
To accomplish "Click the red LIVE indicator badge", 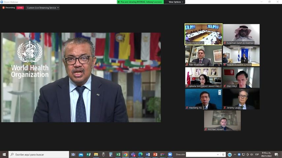I will [x=20, y=8].
